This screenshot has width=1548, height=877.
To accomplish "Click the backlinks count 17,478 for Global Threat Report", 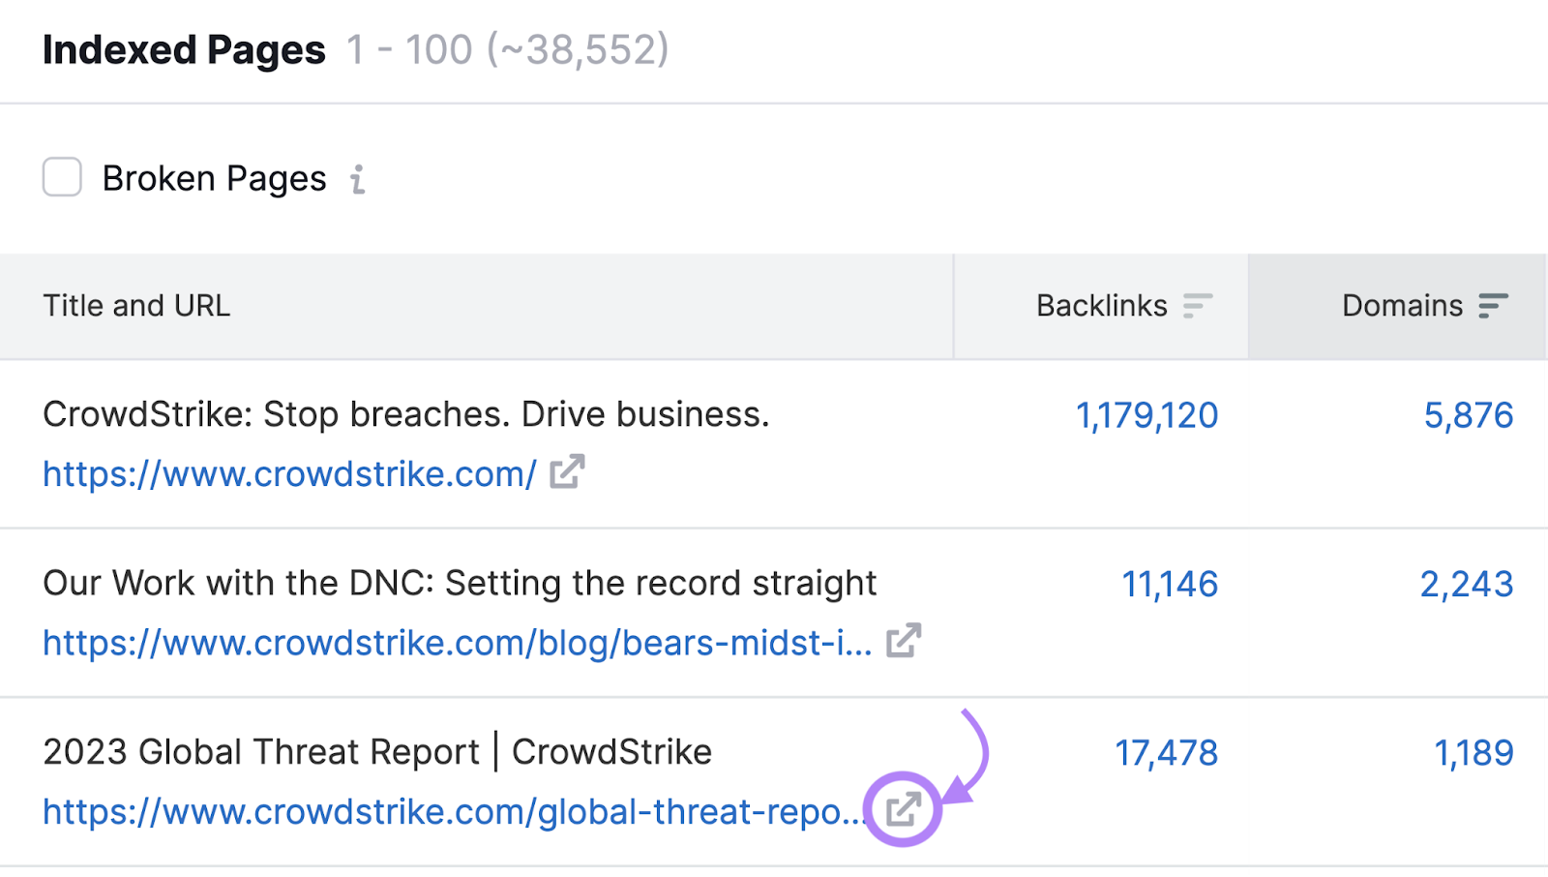I will (1167, 752).
